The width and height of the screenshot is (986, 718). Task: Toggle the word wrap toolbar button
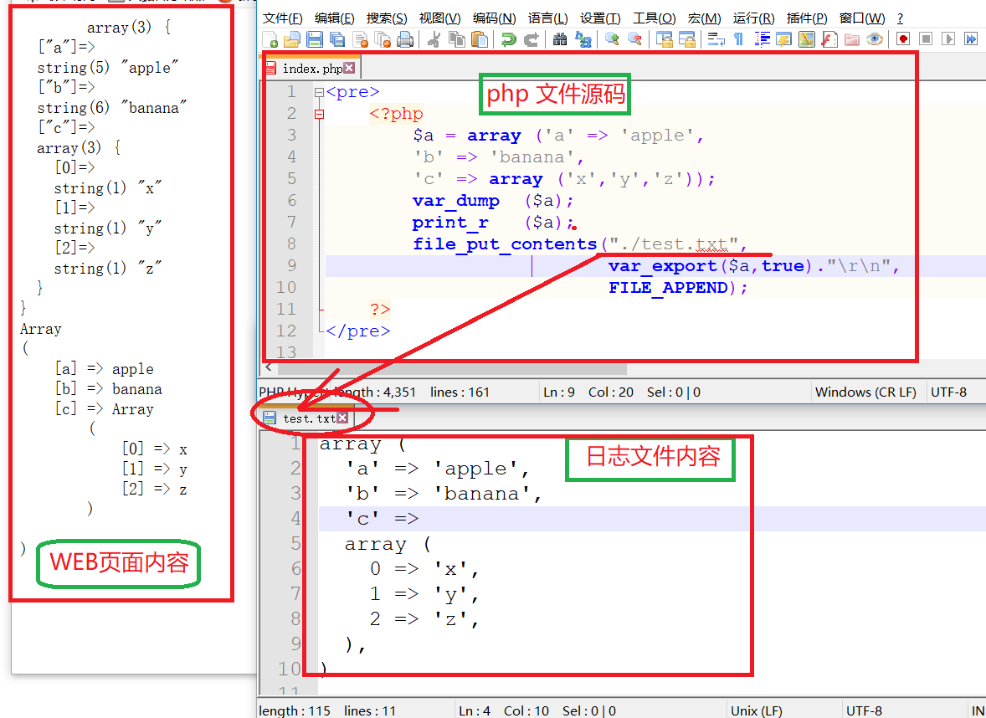point(716,39)
